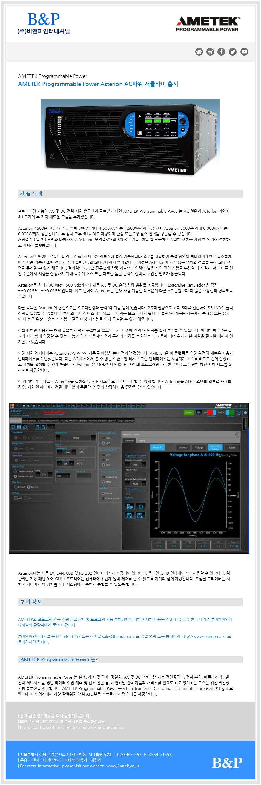The width and height of the screenshot is (261, 785).
Task: Increase the Frequency (Hz) value
Action: point(93,438)
